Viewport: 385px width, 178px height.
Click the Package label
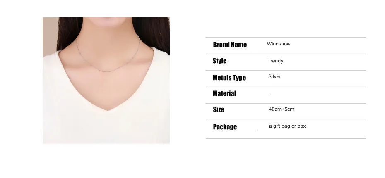pos(225,127)
